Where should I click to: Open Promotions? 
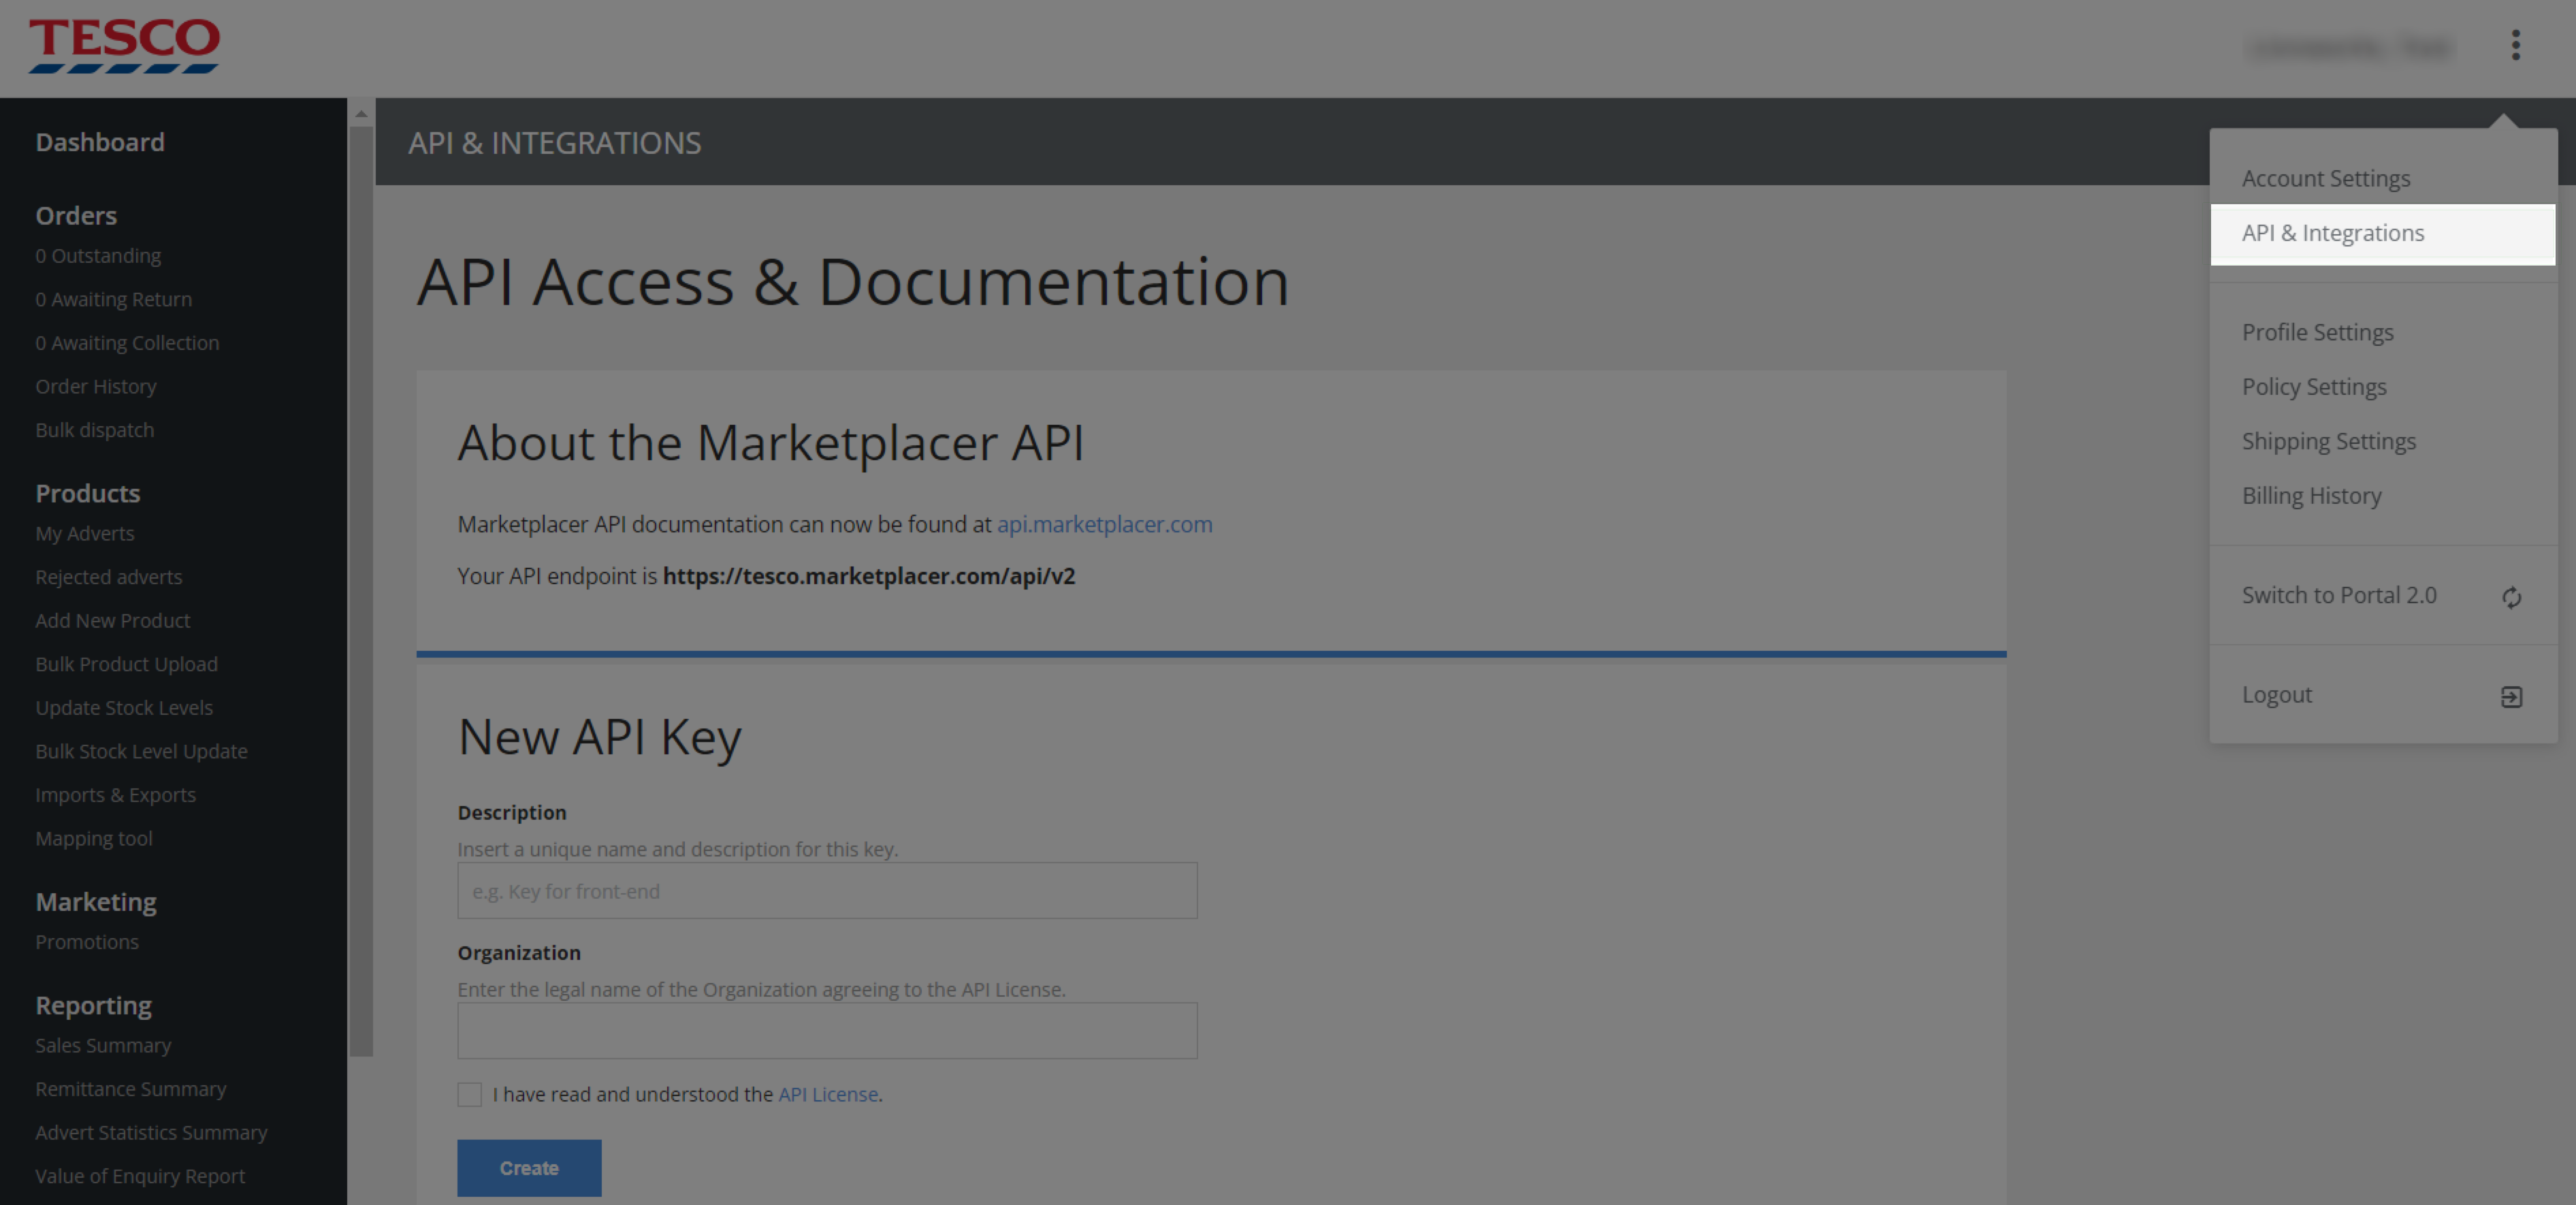[x=86, y=942]
